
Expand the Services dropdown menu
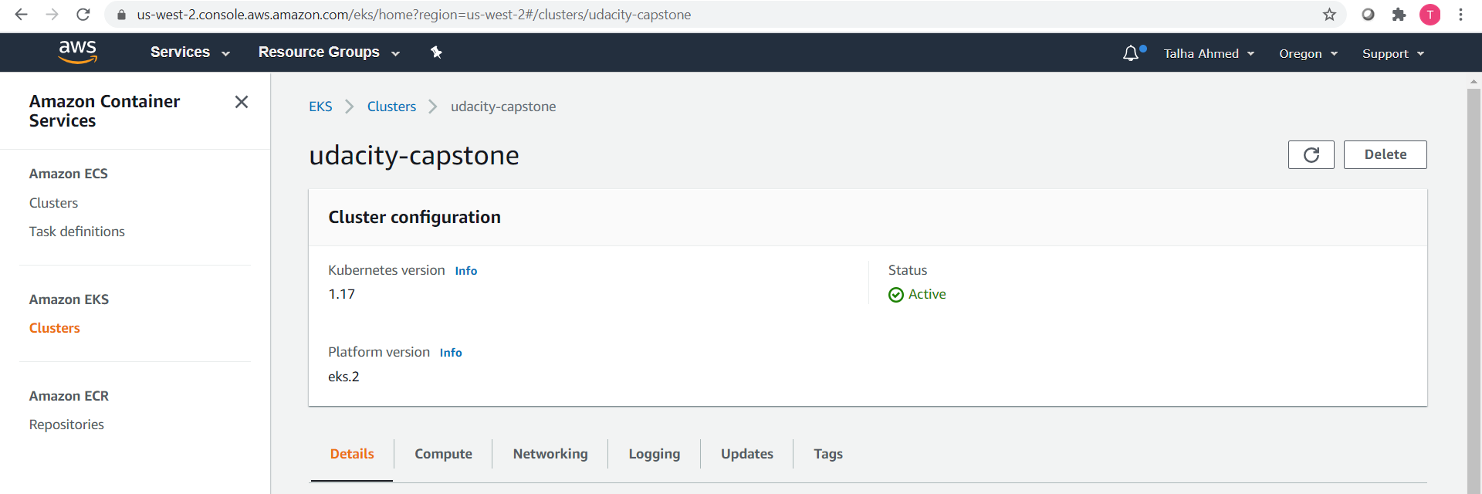click(x=190, y=52)
